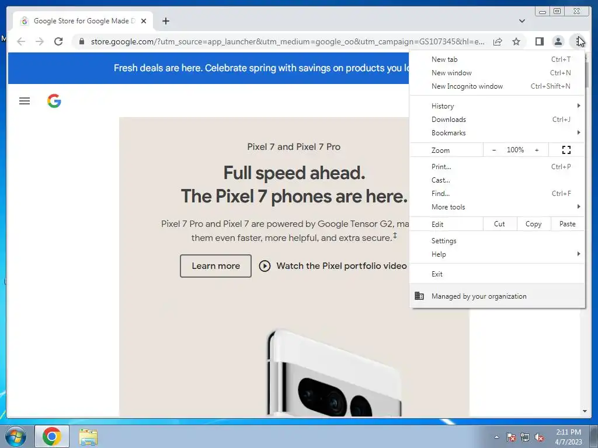The image size is (598, 448).
Task: Click the Chrome taskbar icon
Action: (52, 436)
